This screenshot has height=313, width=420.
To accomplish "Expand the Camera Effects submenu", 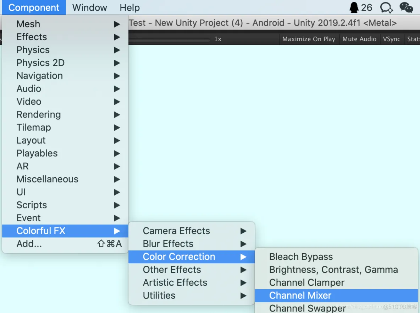I will 192,231.
